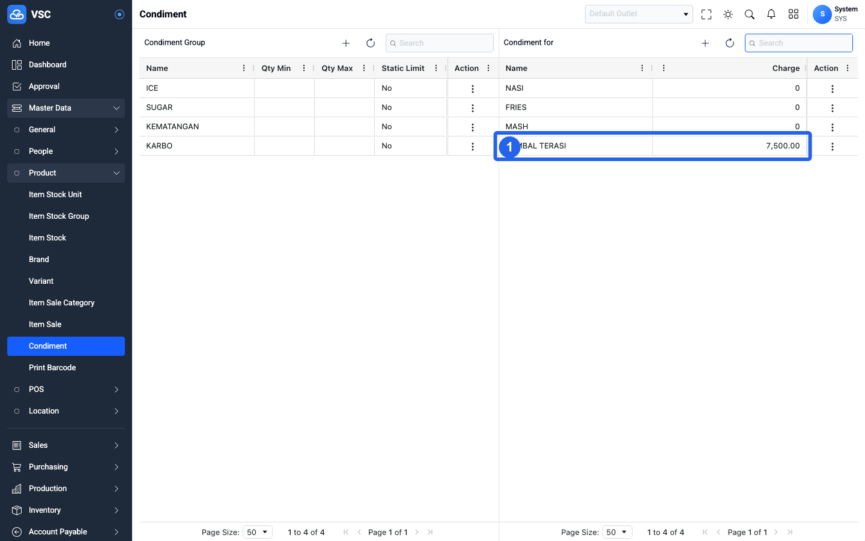Image resolution: width=865 pixels, height=541 pixels.
Task: Toggle light/dark theme sun icon
Action: click(x=728, y=14)
